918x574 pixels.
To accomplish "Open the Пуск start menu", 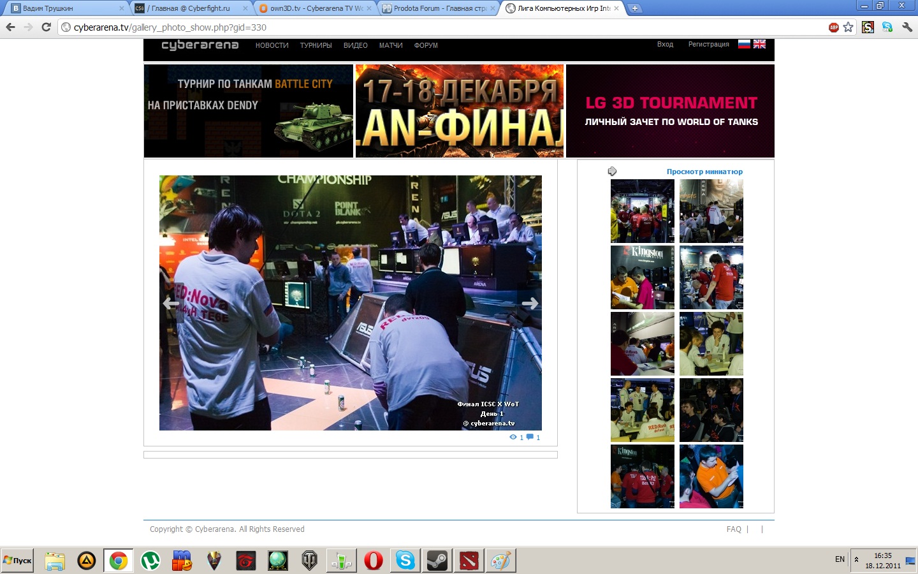I will [17, 561].
